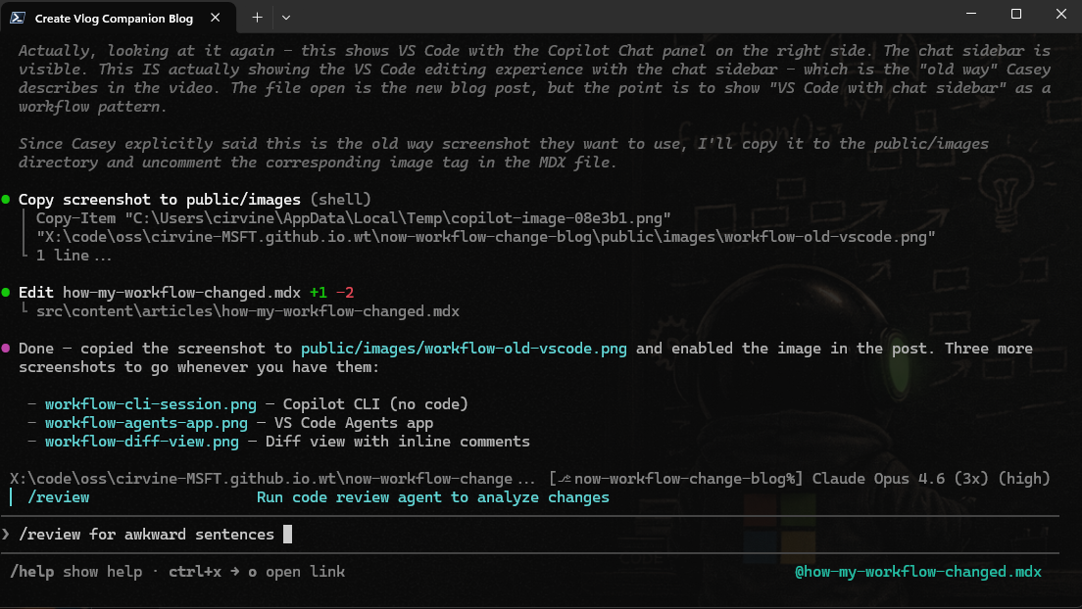This screenshot has width=1082, height=609.
Task: Minimize the terminal window
Action: (x=971, y=14)
